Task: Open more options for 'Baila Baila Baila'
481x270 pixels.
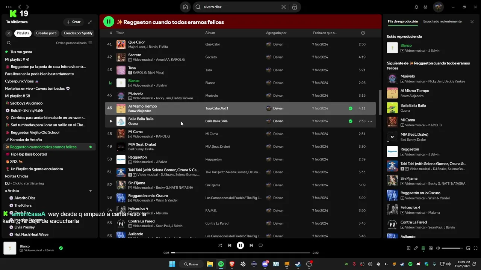Action: click(x=370, y=121)
